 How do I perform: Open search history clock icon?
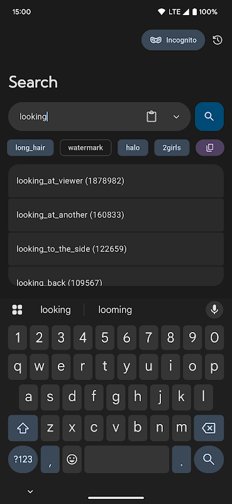(x=218, y=40)
